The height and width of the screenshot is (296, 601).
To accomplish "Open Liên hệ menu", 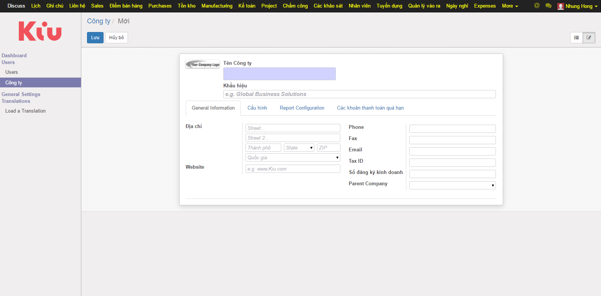I will pos(77,6).
